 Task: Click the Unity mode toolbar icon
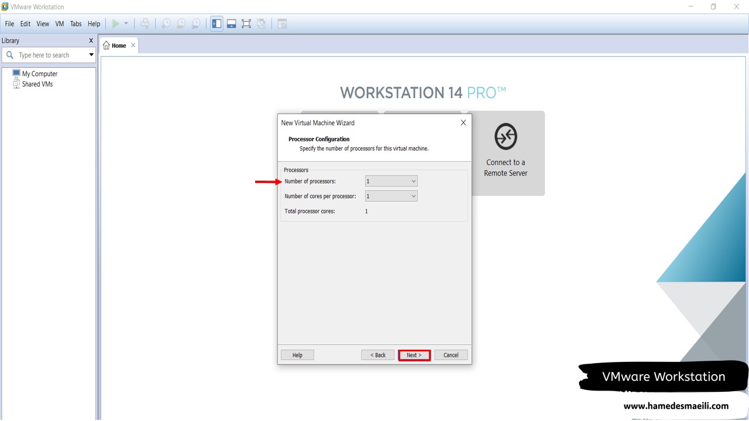[x=262, y=24]
